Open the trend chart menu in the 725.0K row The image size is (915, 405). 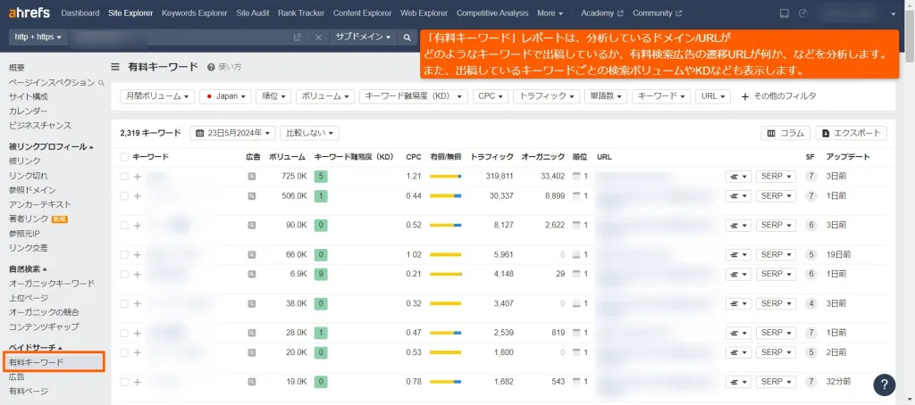coord(738,177)
